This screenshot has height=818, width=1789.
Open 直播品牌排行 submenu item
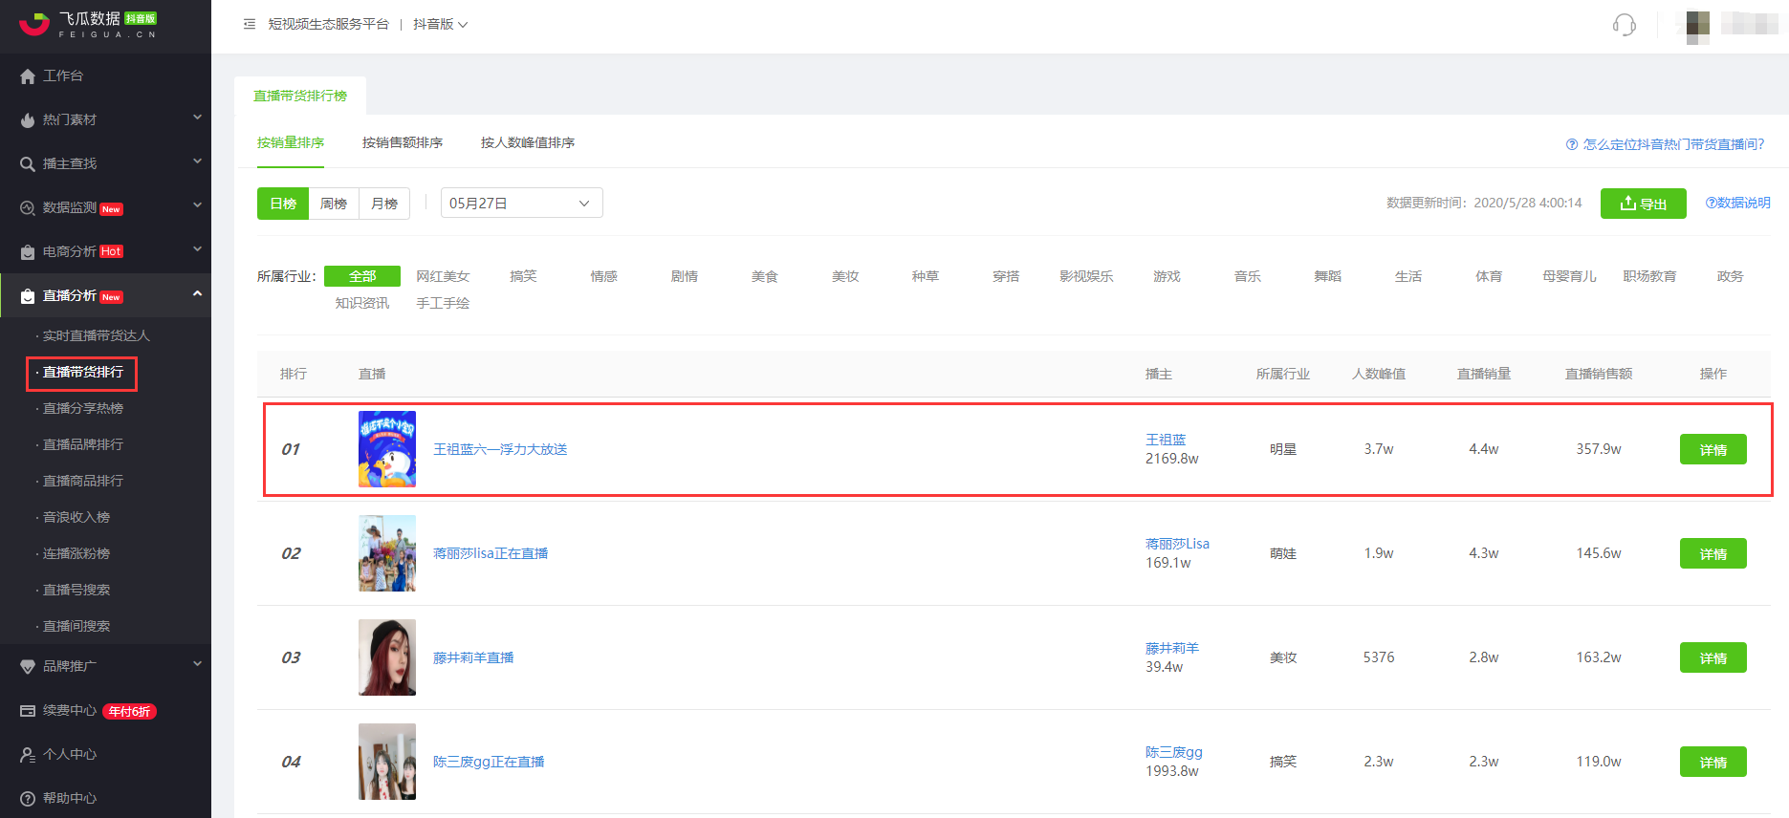[x=82, y=444]
